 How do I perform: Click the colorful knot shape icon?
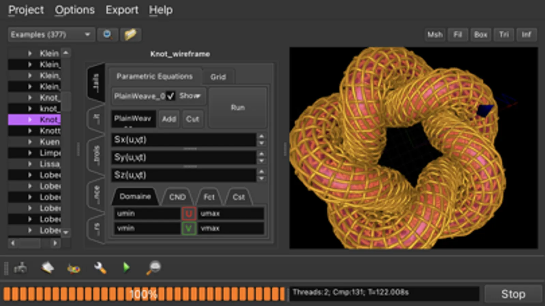tap(74, 269)
